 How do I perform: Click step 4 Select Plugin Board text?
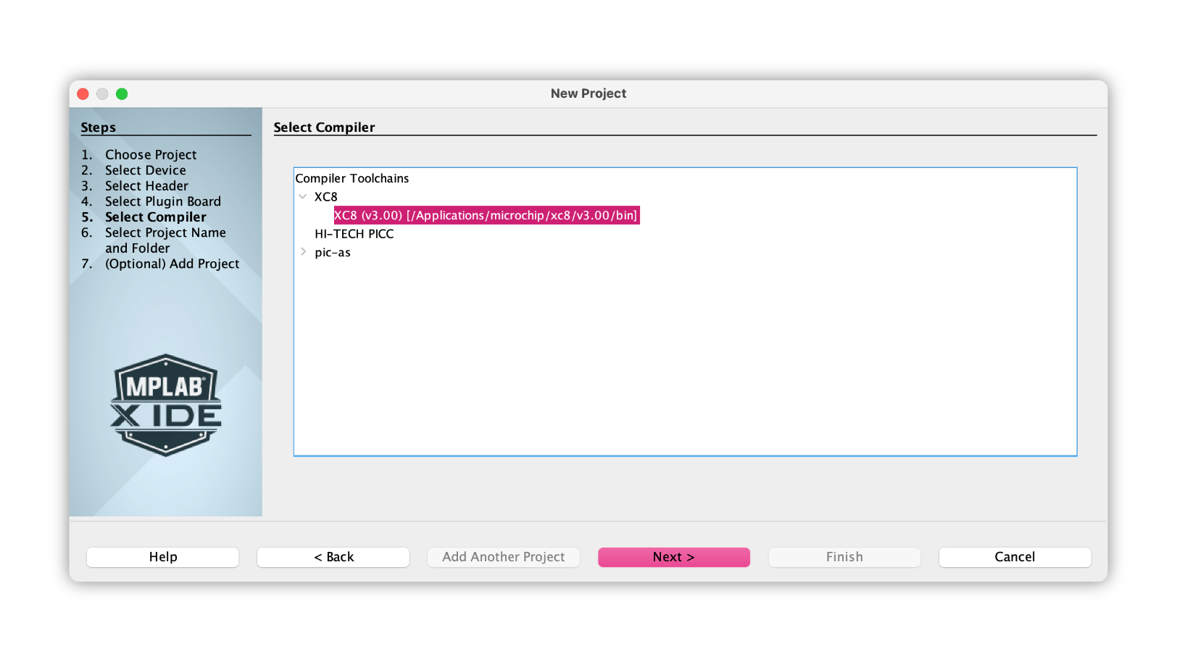click(x=163, y=201)
